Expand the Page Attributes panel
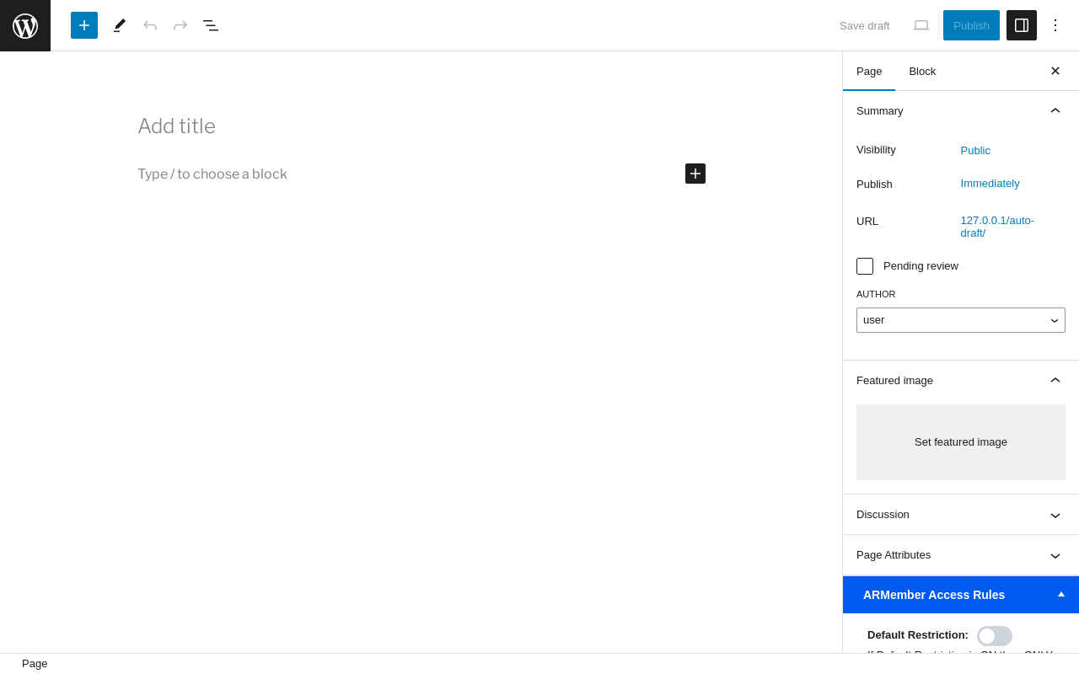This screenshot has width=1079, height=674. pos(961,555)
